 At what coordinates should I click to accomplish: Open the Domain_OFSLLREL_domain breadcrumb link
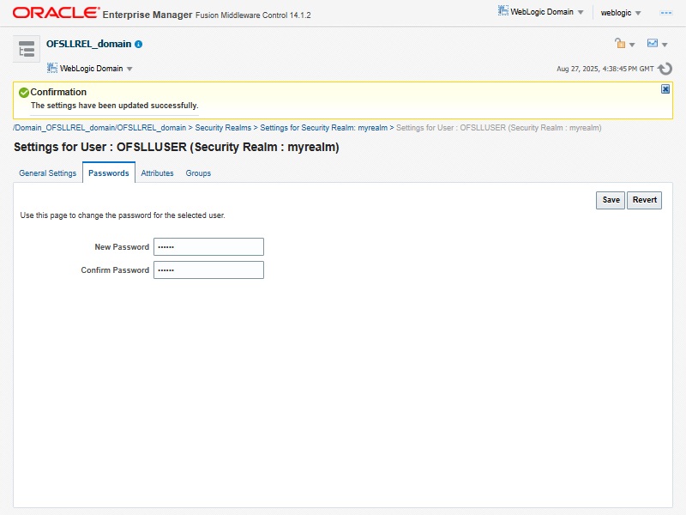coord(99,128)
